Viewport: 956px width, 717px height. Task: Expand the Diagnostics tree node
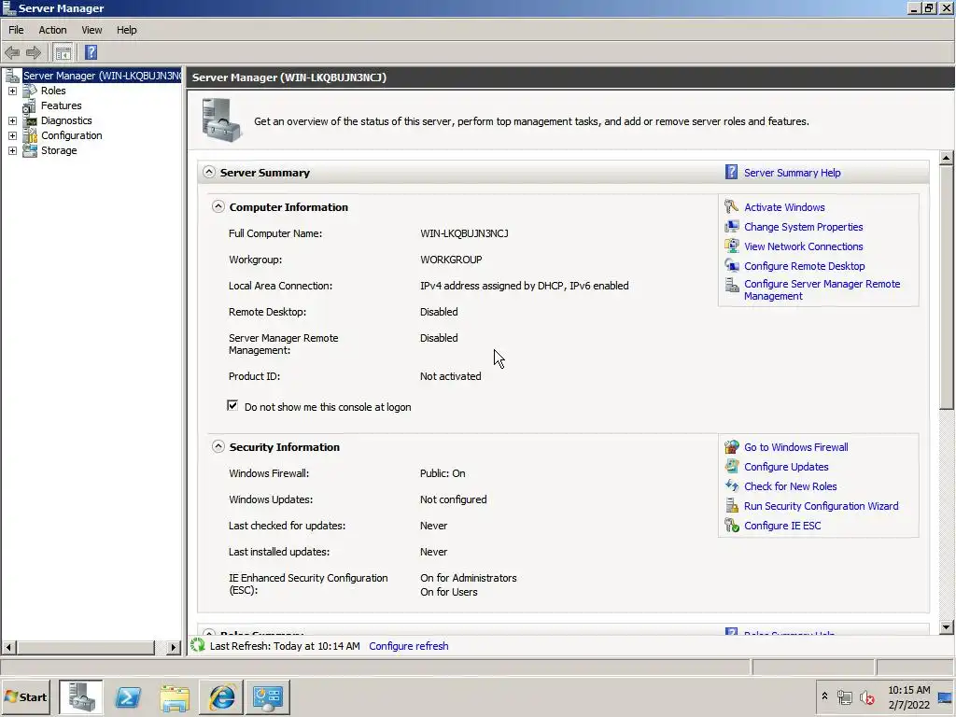pos(12,120)
